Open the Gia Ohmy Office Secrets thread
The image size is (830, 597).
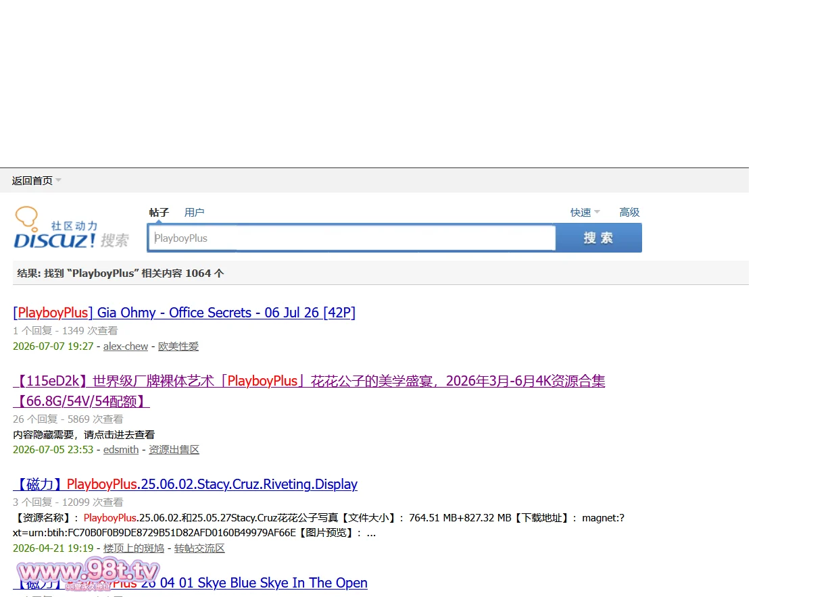point(184,313)
